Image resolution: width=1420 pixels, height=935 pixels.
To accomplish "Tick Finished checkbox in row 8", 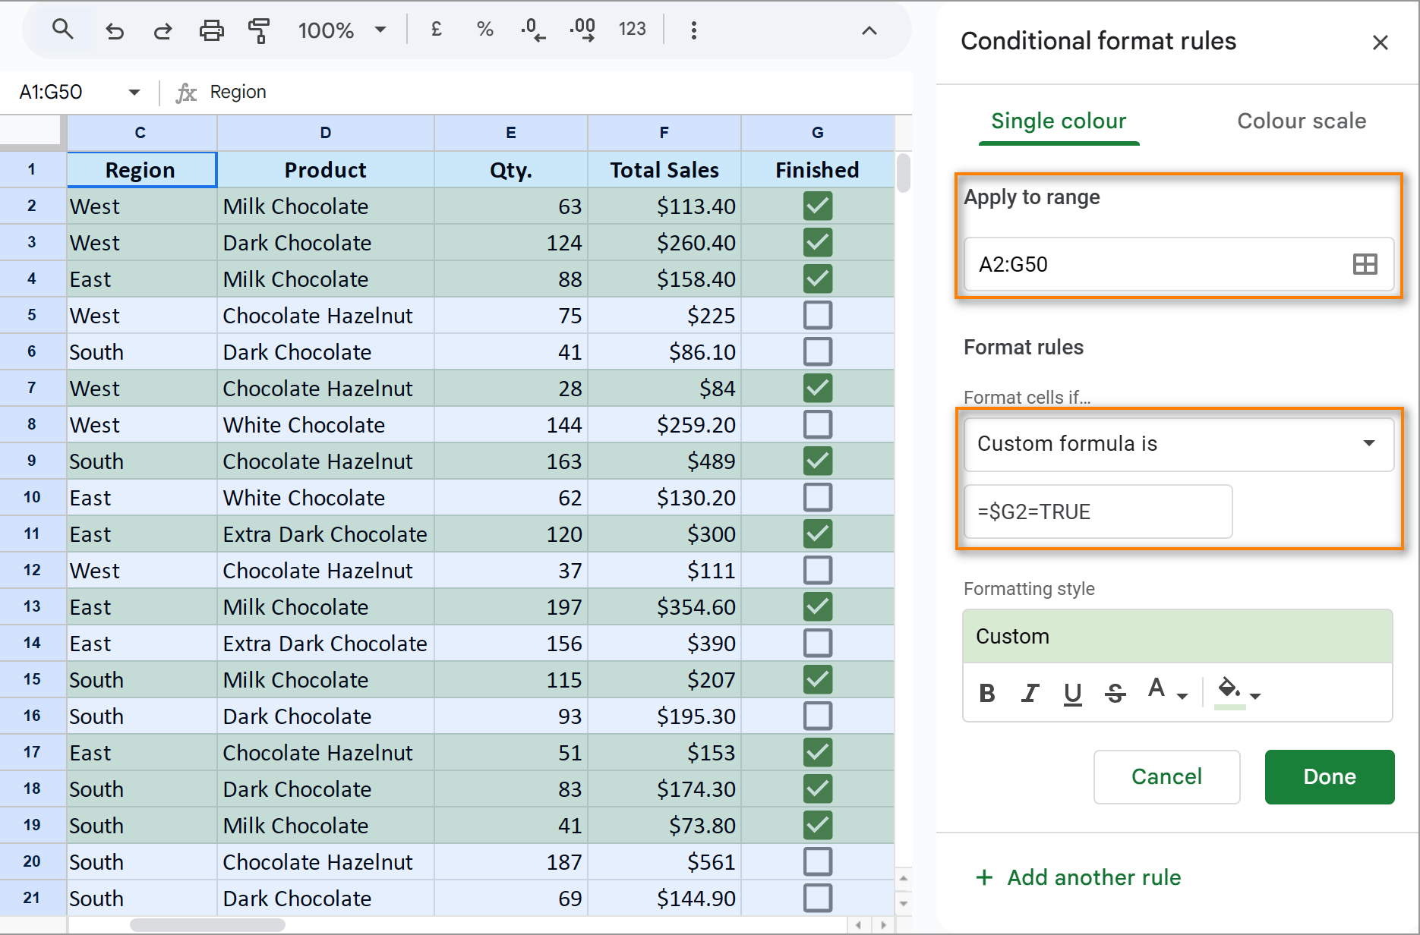I will [x=818, y=424].
